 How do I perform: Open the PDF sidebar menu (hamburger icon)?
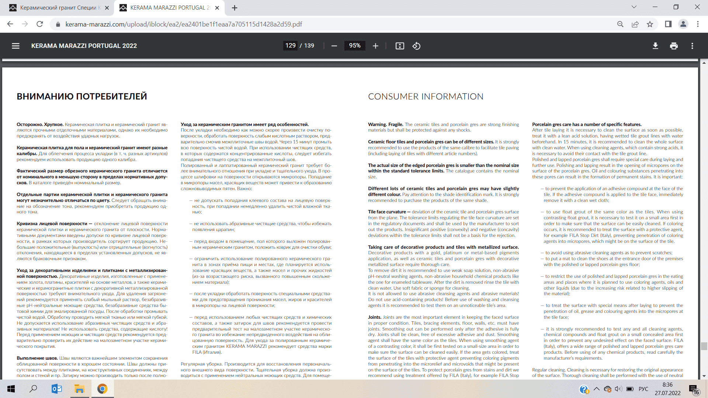point(15,46)
